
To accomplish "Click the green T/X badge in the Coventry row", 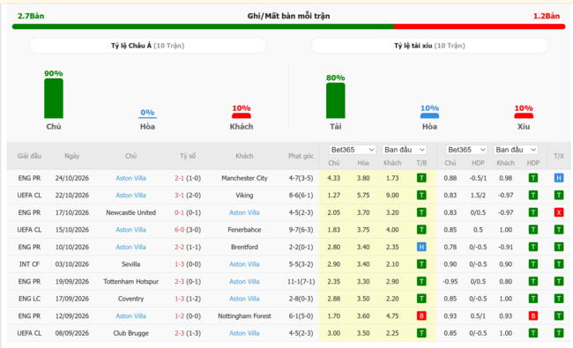I will coord(558,299).
